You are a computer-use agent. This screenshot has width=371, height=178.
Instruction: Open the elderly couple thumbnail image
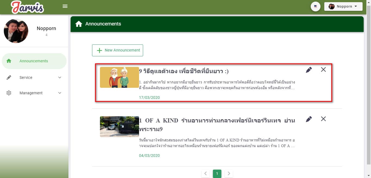point(119,77)
